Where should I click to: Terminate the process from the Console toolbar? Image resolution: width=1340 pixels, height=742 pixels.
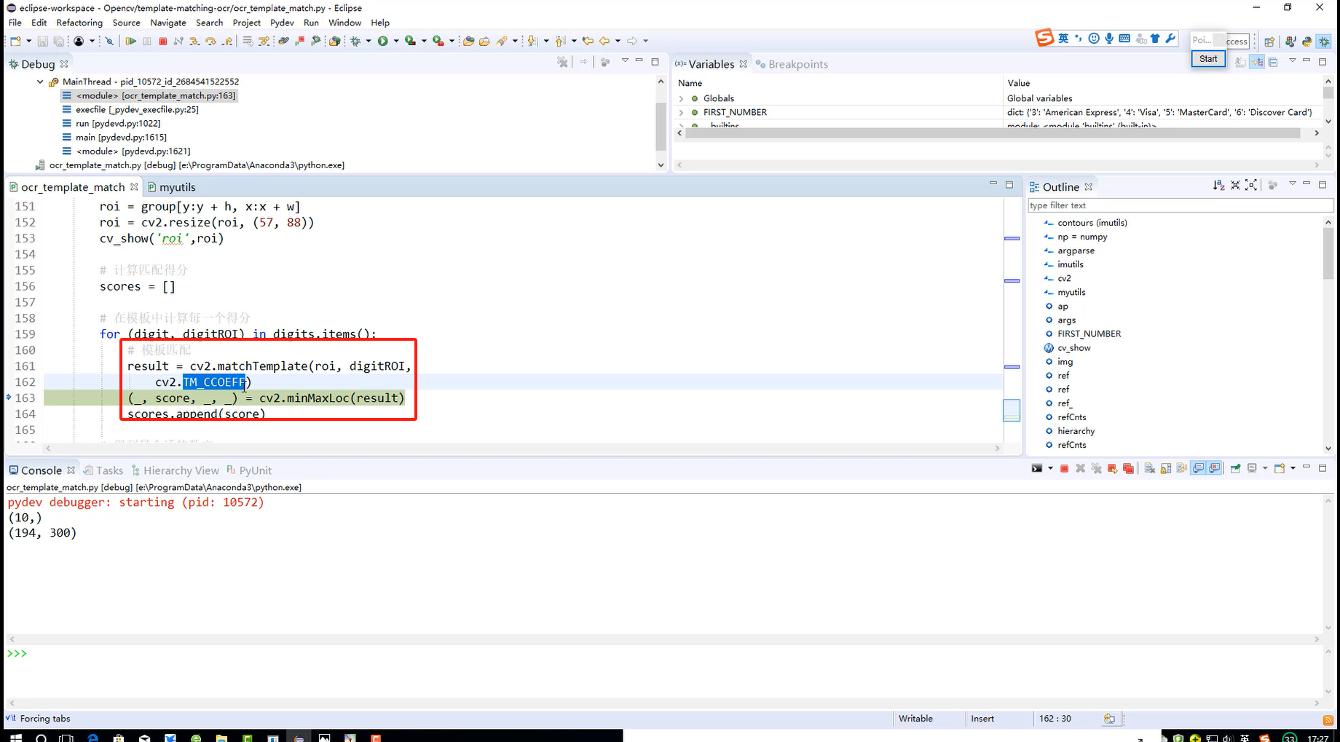coord(1064,468)
